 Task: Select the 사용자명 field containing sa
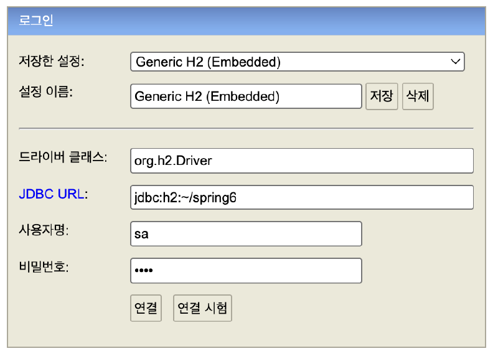click(246, 234)
